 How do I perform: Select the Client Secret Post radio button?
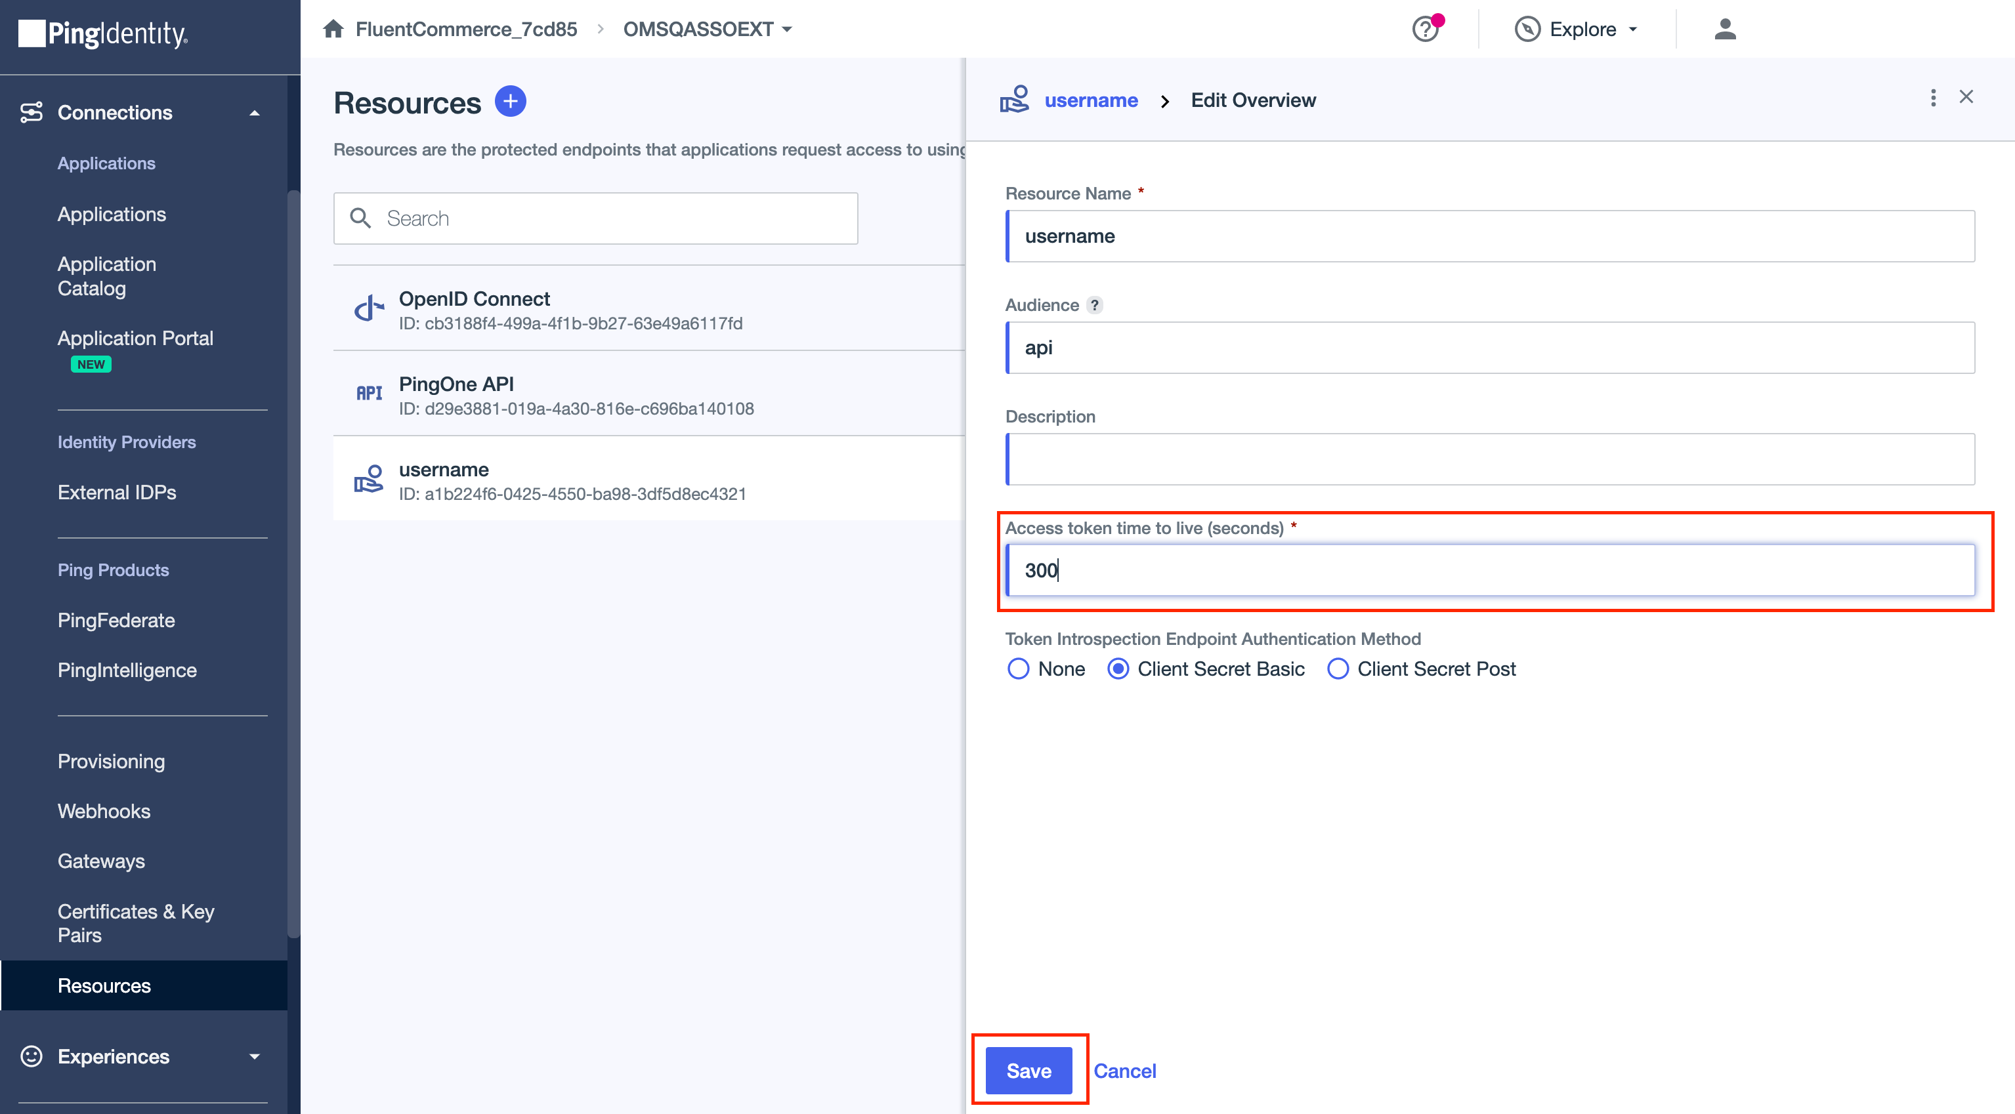pos(1336,669)
